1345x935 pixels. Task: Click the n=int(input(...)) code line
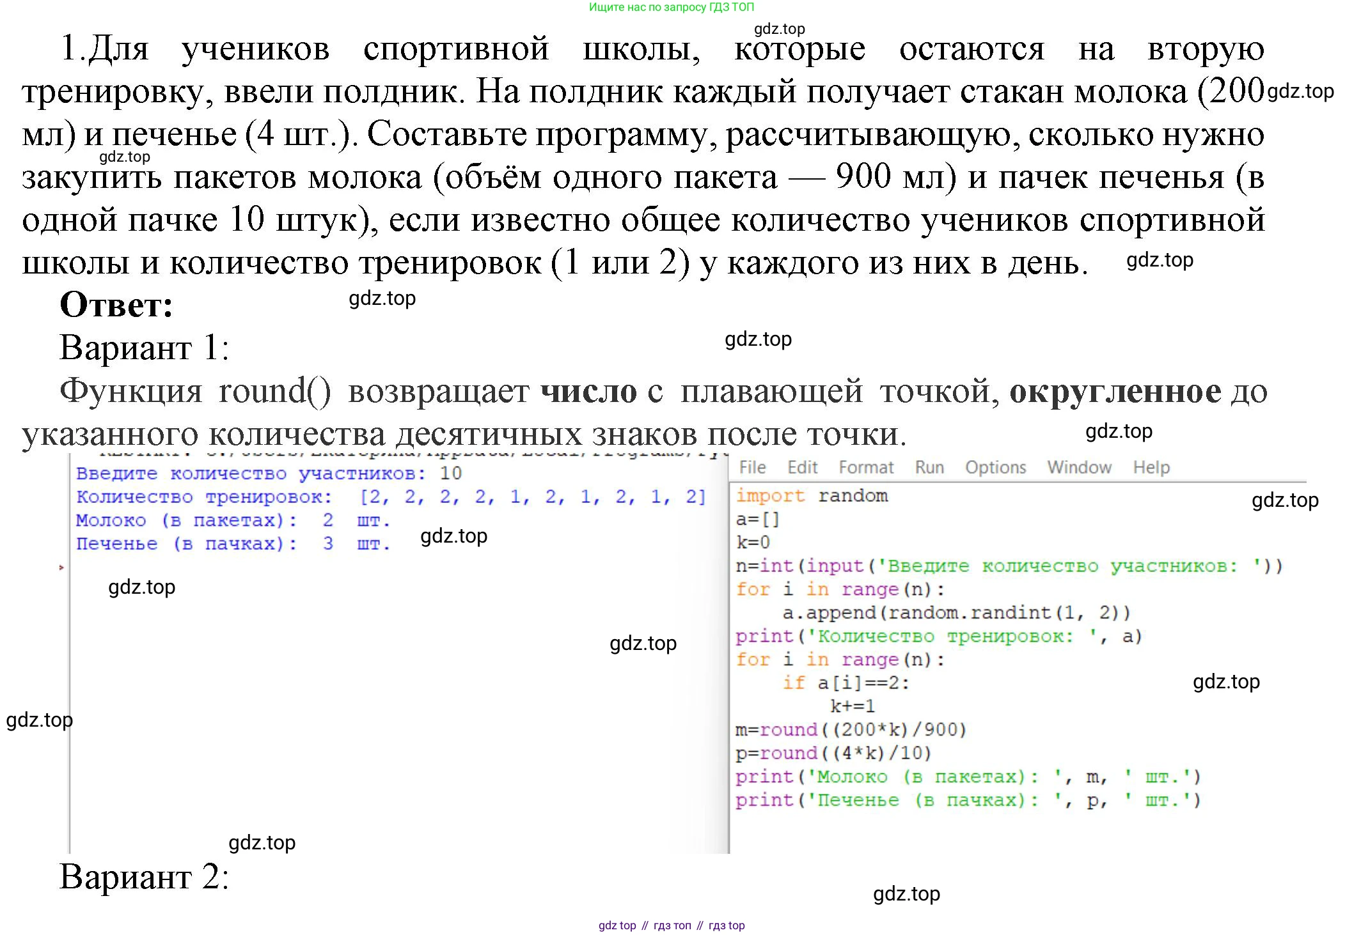[x=1009, y=566]
